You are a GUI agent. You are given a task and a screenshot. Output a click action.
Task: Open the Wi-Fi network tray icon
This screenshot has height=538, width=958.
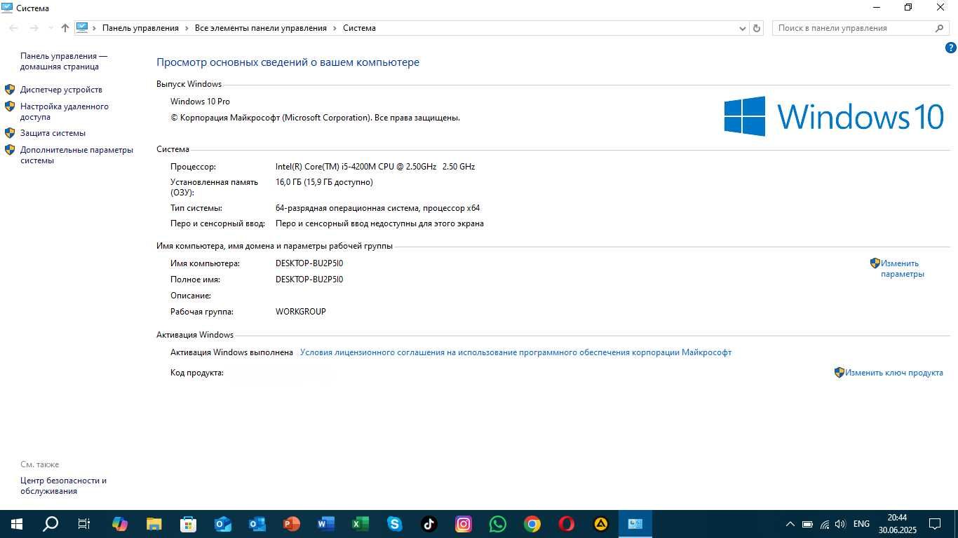[x=824, y=524]
